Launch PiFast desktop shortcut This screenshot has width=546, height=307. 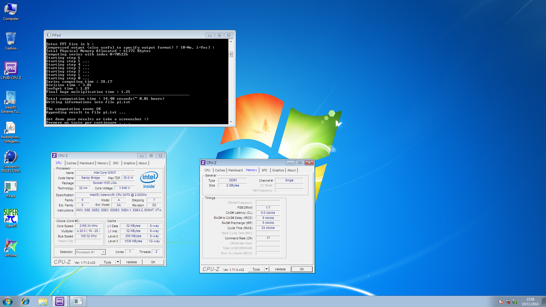click(x=11, y=189)
